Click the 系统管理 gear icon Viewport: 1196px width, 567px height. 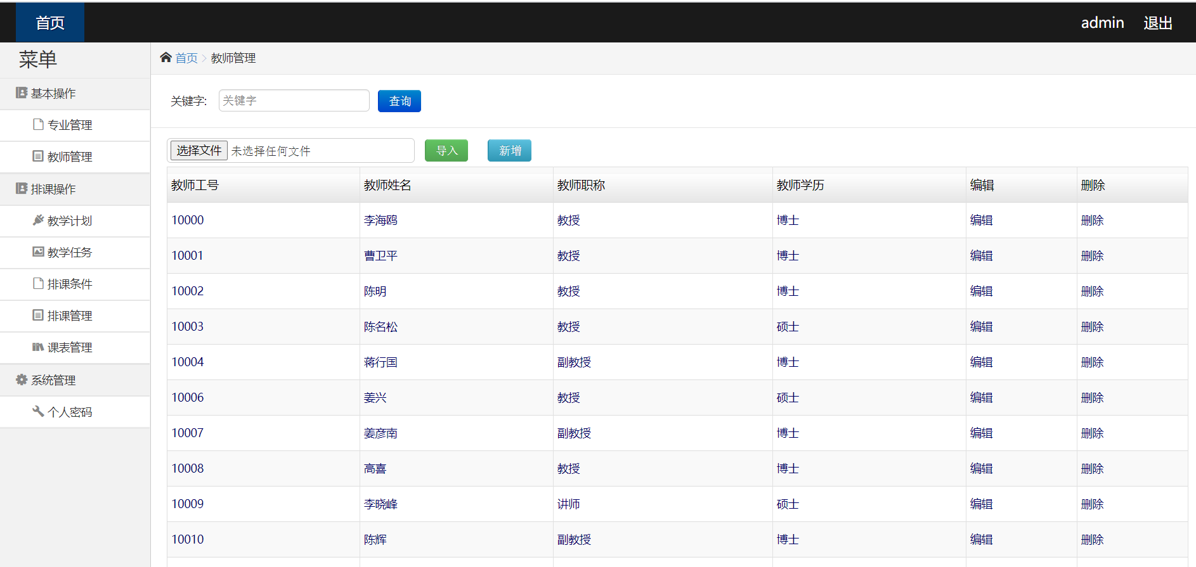[22, 379]
